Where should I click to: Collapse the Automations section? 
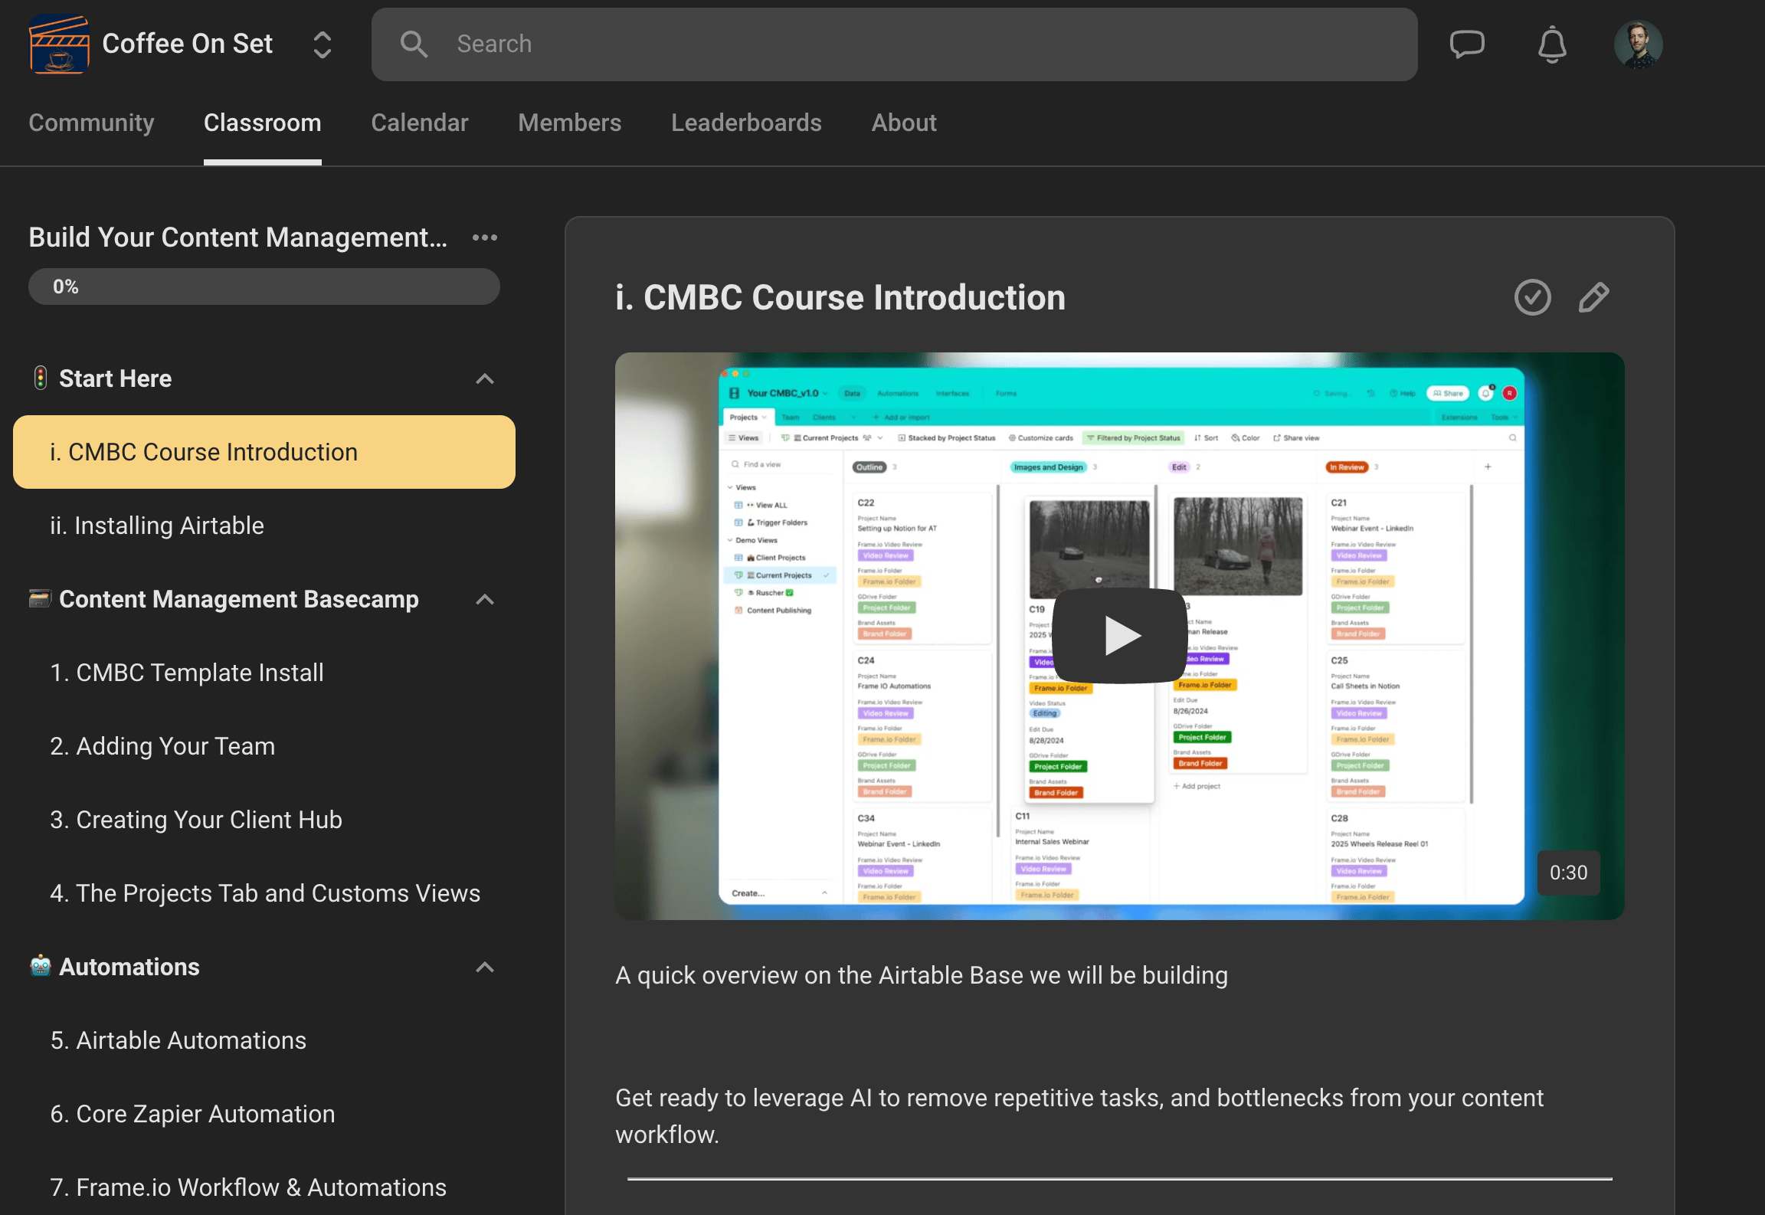485,967
